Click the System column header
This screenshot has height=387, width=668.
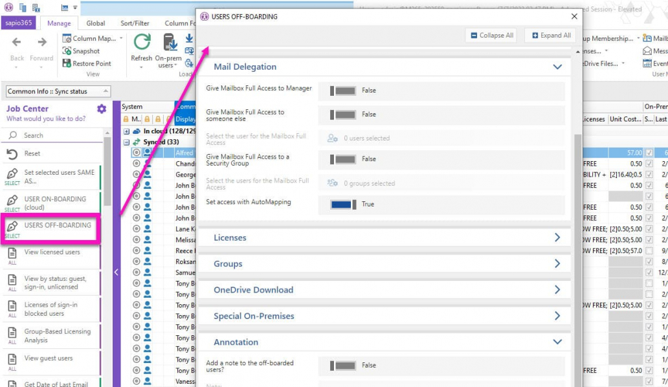[x=148, y=107]
